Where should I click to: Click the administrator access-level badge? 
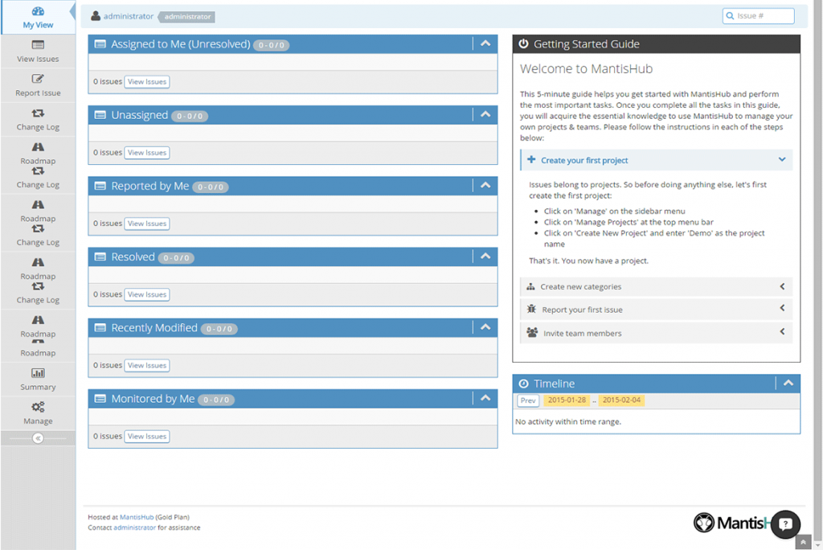coord(186,17)
